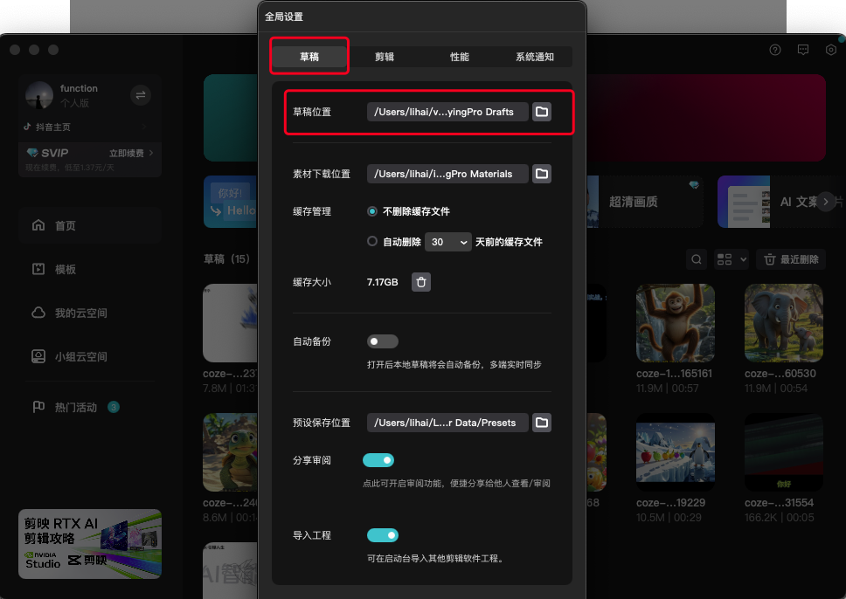Click search icon in drafts toolbar
Viewport: 846px width, 599px height.
pos(697,259)
